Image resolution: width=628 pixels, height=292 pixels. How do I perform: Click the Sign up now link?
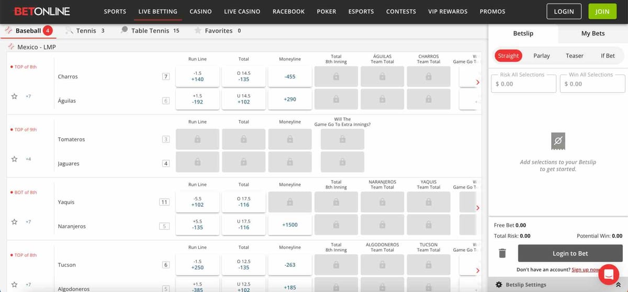[586, 270]
